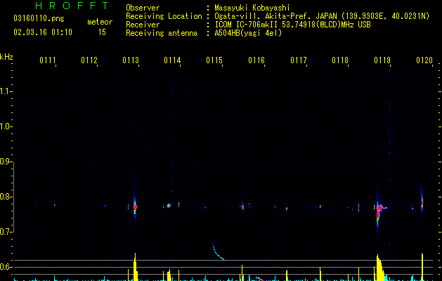Click the Receiving antenna label
Image resolution: width=442 pixels, height=281 pixels.
pyautogui.click(x=162, y=33)
